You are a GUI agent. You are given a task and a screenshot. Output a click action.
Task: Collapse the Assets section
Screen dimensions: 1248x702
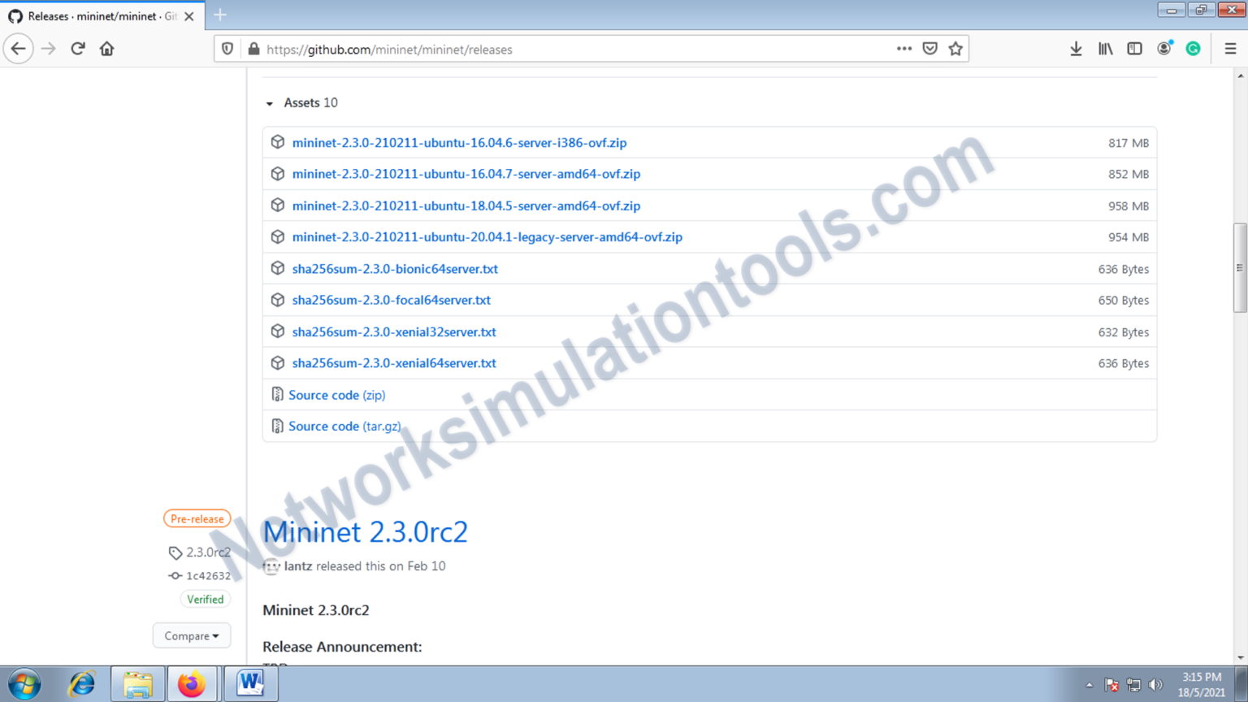point(269,103)
